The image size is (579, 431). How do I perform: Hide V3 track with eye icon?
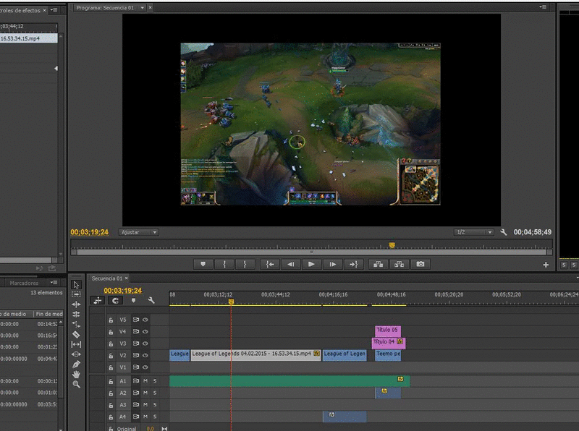(145, 343)
